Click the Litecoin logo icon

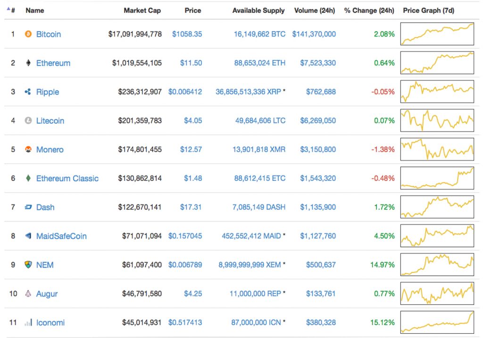[x=28, y=120]
